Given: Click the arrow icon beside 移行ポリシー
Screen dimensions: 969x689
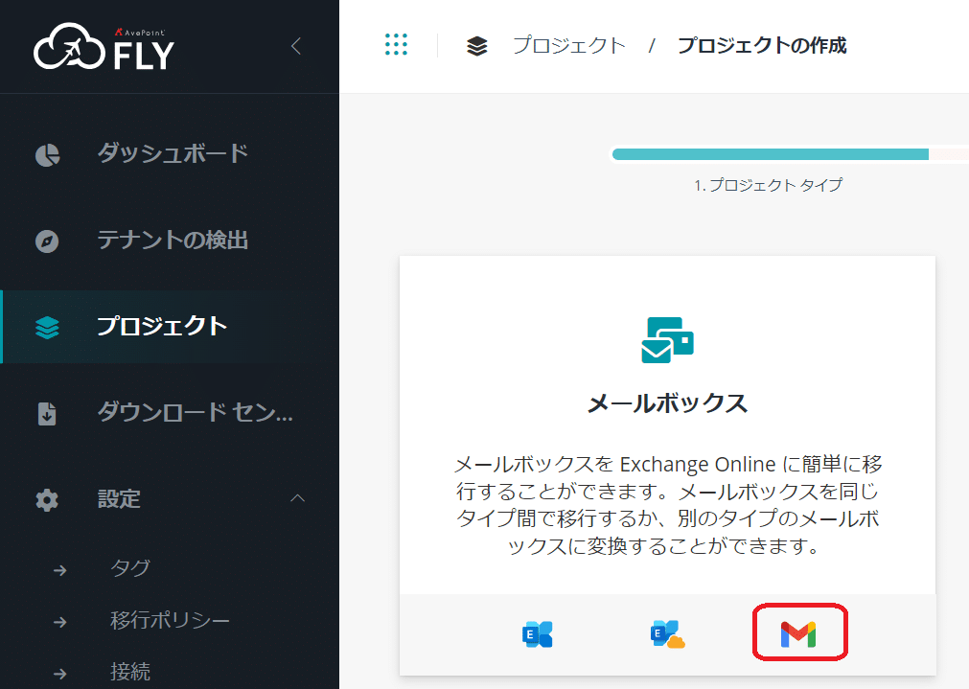Looking at the screenshot, I should 60,622.
